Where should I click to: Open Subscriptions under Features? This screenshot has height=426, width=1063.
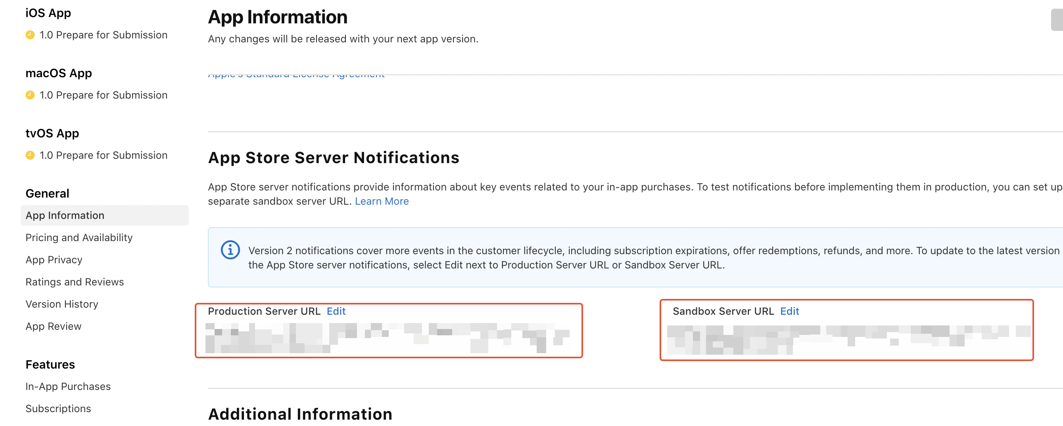point(58,409)
